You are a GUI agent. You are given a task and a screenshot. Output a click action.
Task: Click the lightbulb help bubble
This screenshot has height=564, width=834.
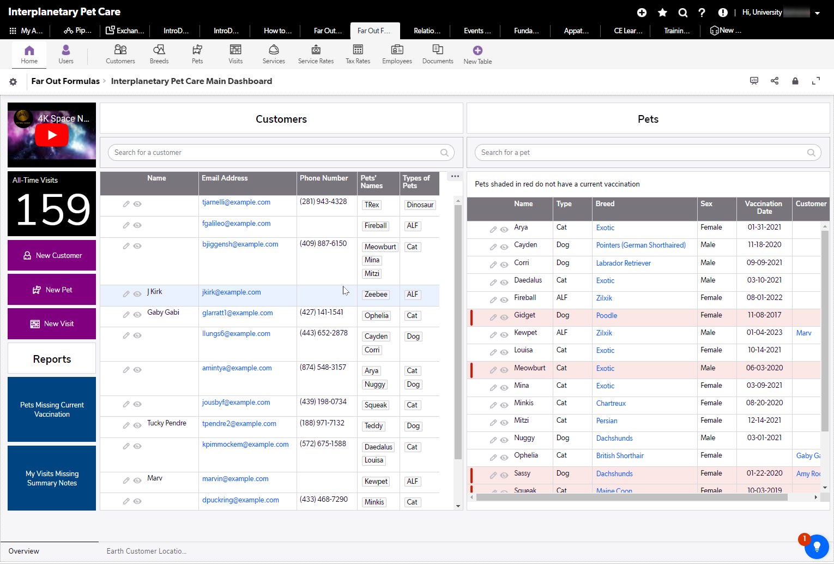point(816,546)
